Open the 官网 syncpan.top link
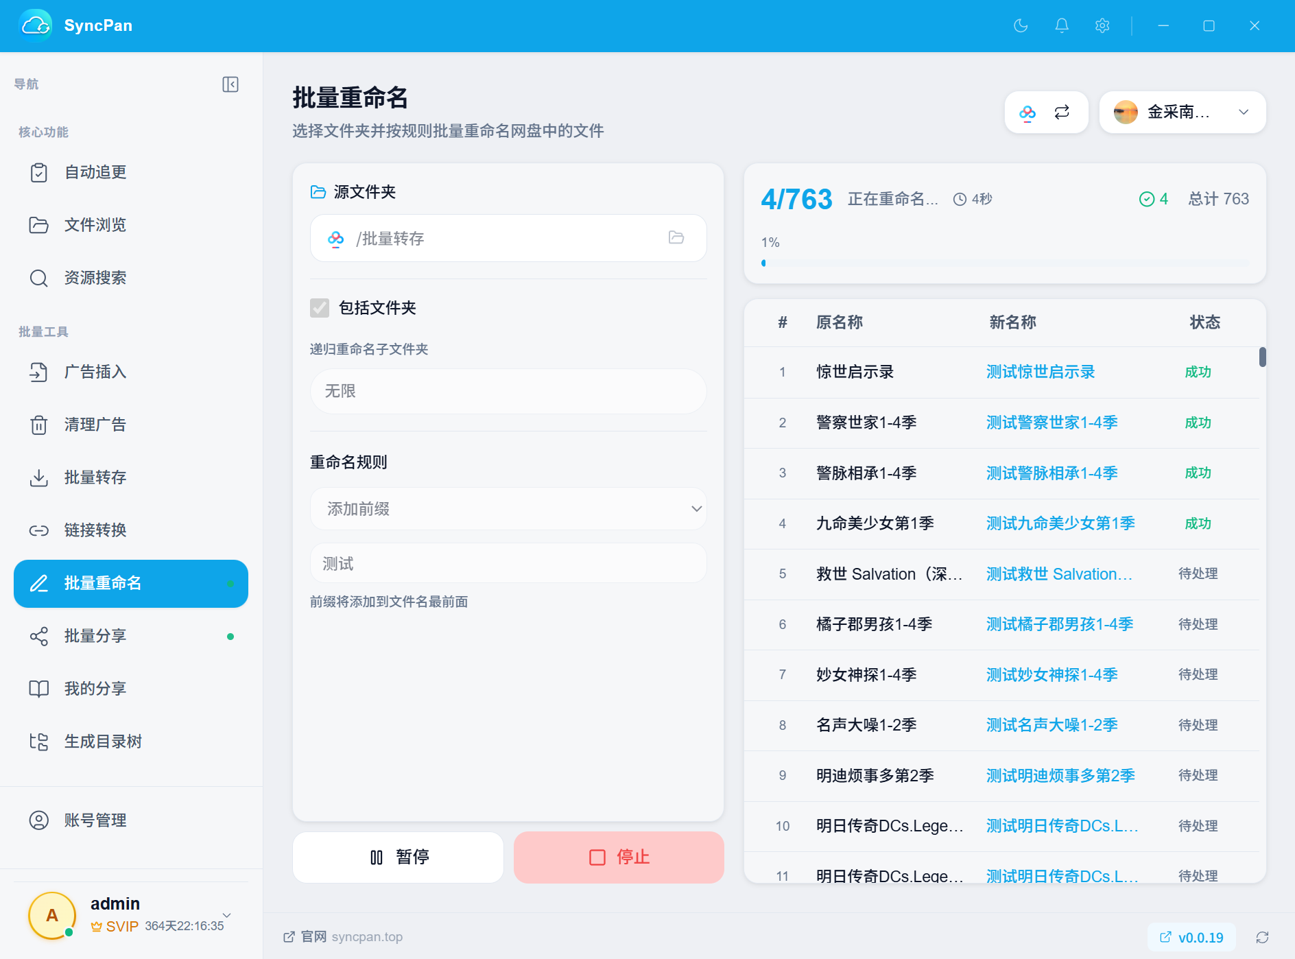This screenshot has width=1295, height=959. (x=343, y=937)
